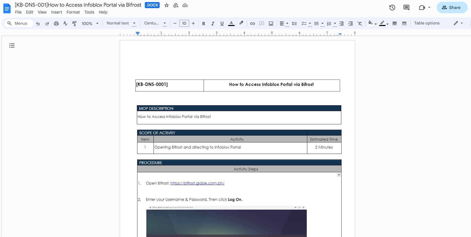Expand the Meet call options arrow
The image size is (471, 237).
(x=429, y=8)
